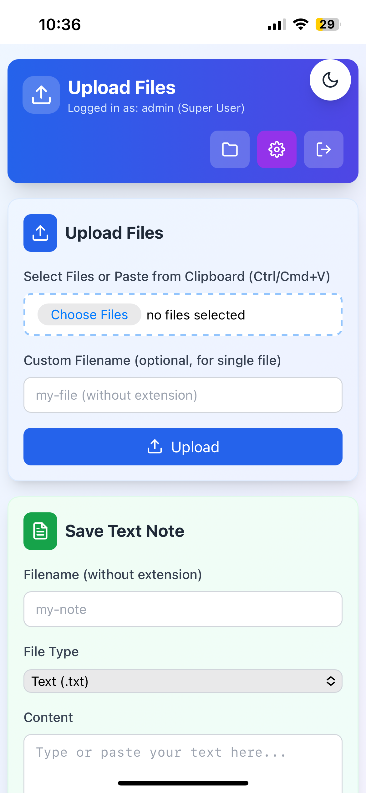The image size is (366, 793).
Task: Click the Upload Files header icon
Action: tap(41, 95)
